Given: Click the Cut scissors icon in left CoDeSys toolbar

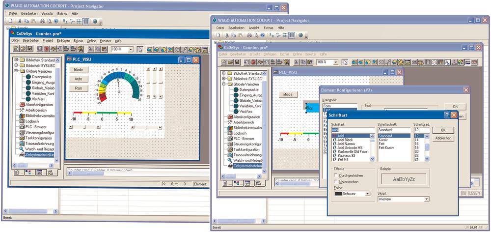Looking at the screenshot, I should (90, 49).
